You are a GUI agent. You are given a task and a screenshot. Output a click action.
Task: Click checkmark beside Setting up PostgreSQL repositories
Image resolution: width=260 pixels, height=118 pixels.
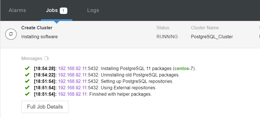coord(27,81)
